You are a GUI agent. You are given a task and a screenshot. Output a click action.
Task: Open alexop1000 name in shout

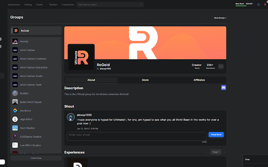pos(84,115)
